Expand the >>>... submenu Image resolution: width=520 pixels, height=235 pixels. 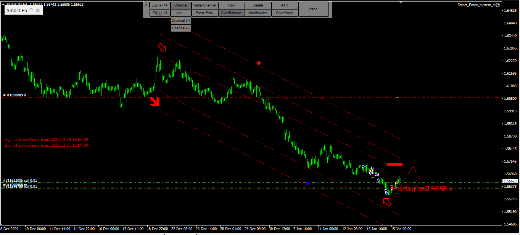coord(180,13)
